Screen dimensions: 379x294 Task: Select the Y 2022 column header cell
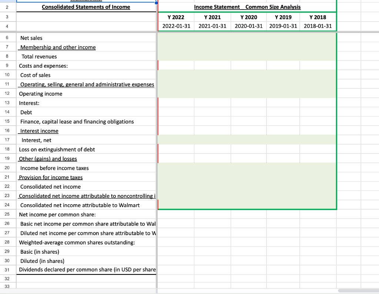[176, 17]
